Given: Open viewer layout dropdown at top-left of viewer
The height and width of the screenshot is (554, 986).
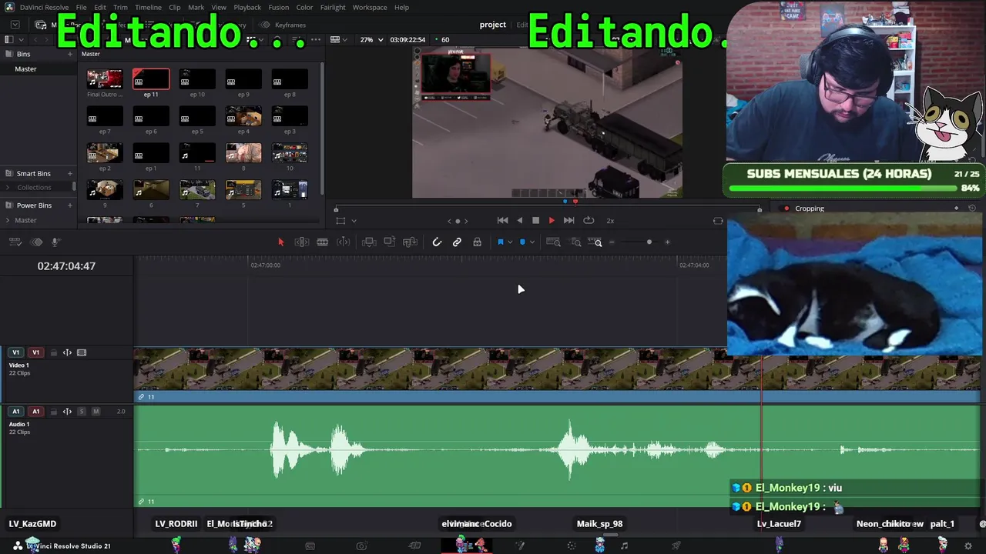Looking at the screenshot, I should coord(339,39).
